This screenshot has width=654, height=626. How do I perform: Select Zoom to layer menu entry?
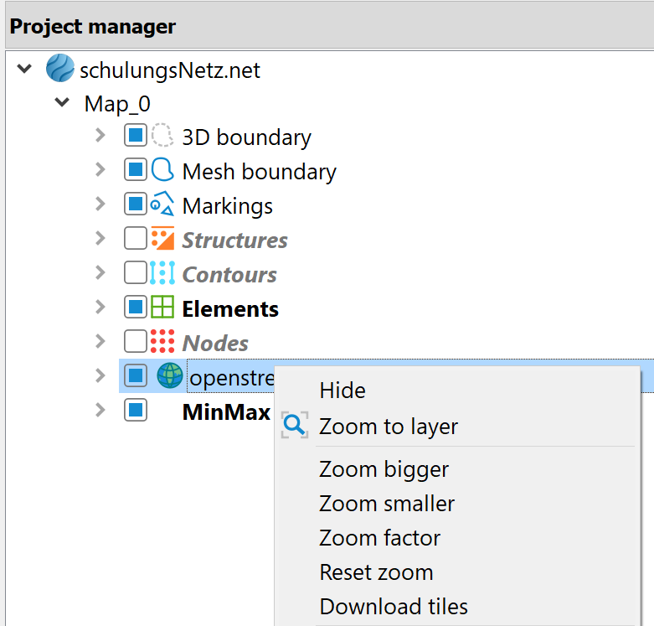(389, 426)
